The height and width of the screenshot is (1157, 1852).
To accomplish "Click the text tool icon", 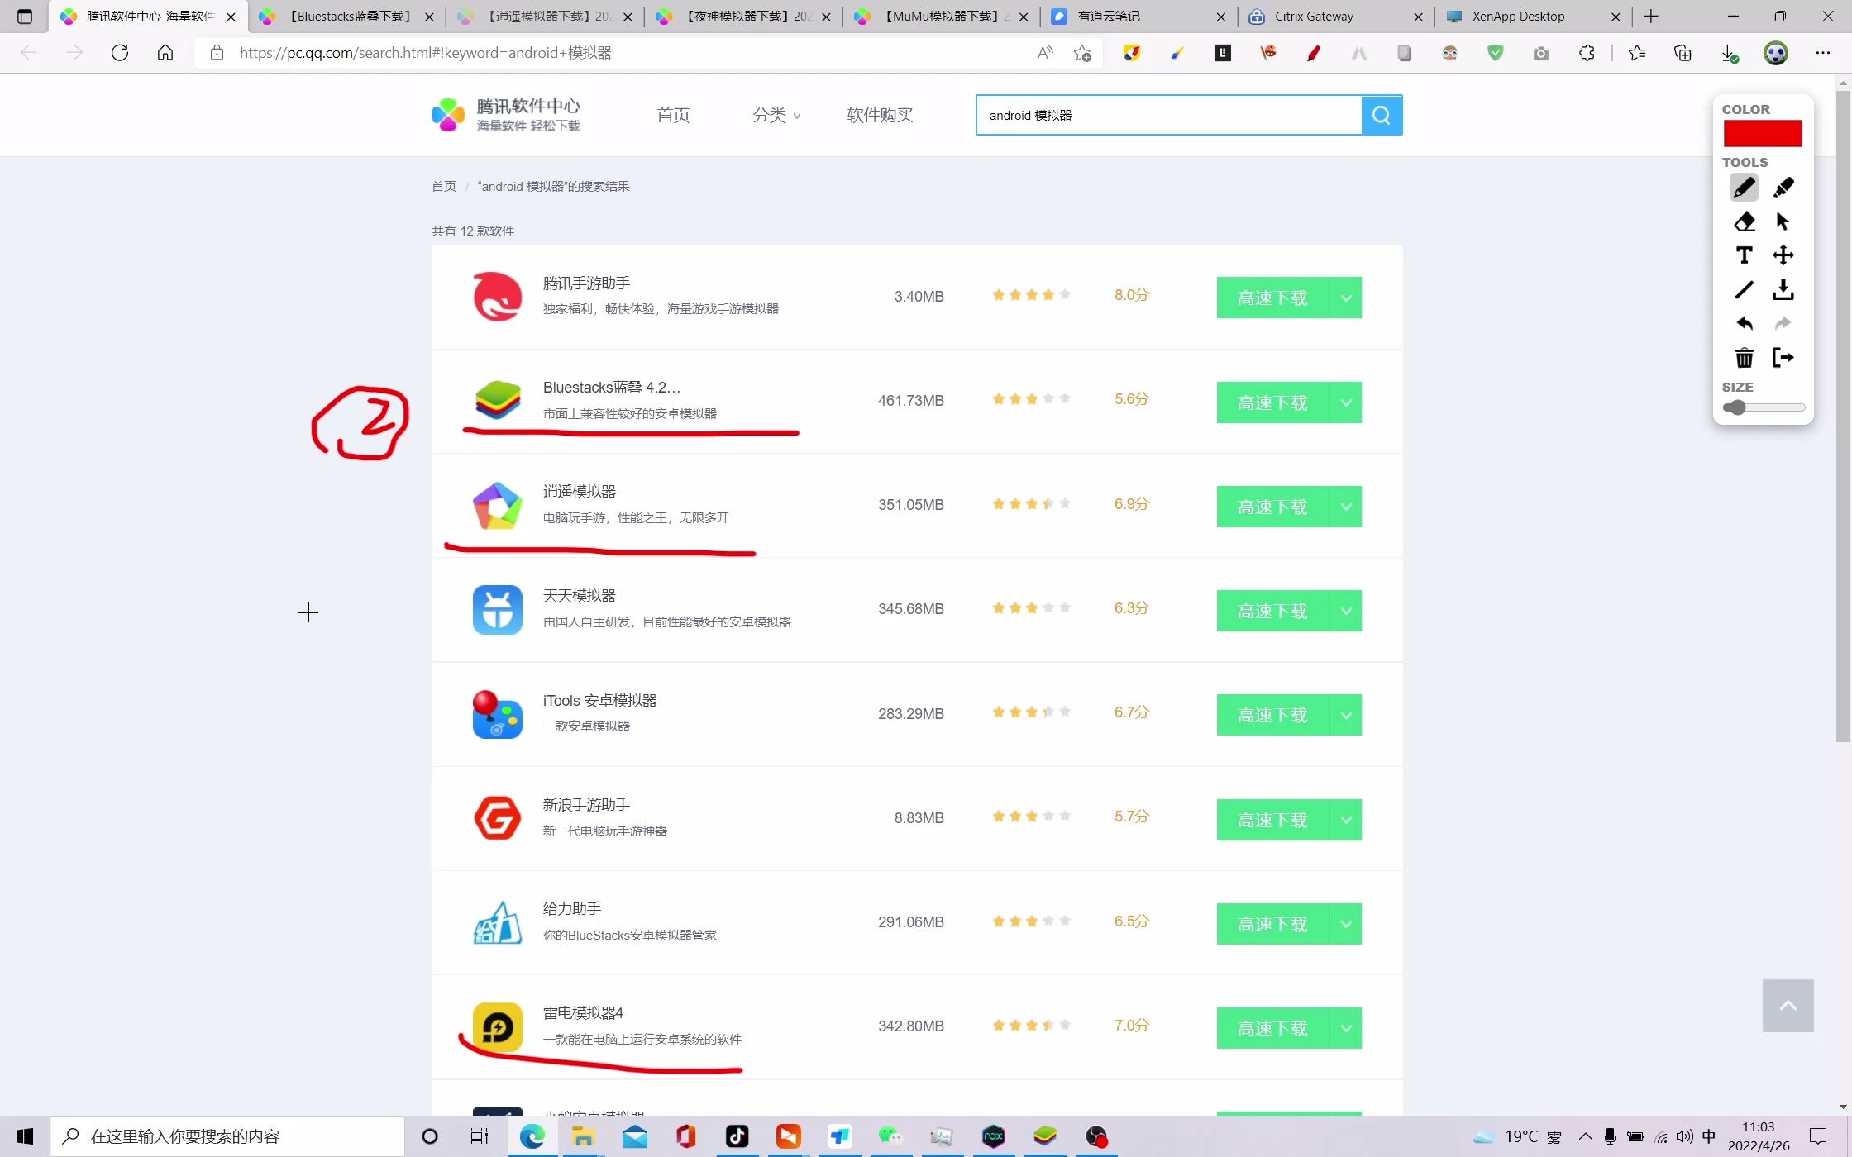I will coord(1744,256).
